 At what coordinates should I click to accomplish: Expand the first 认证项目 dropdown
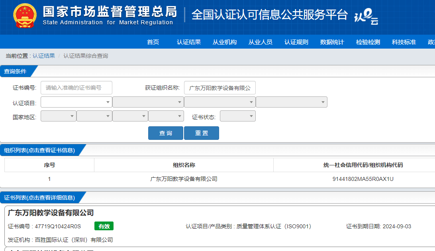(76, 102)
